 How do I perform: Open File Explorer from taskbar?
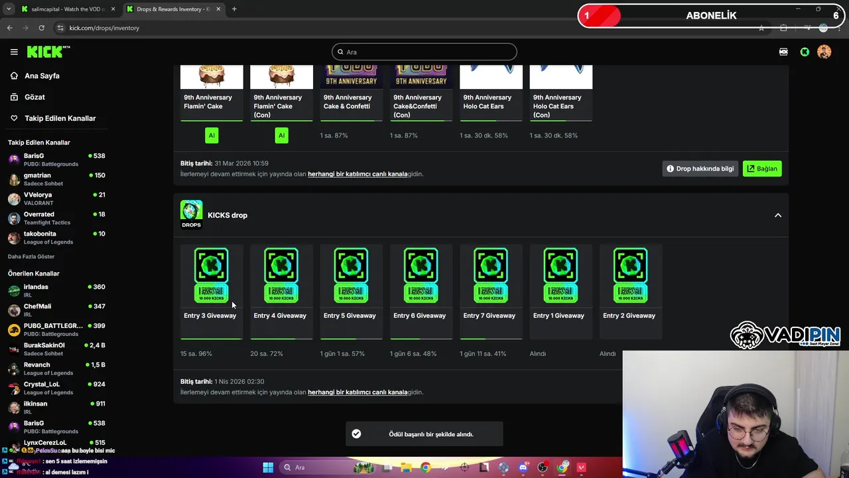point(406,467)
